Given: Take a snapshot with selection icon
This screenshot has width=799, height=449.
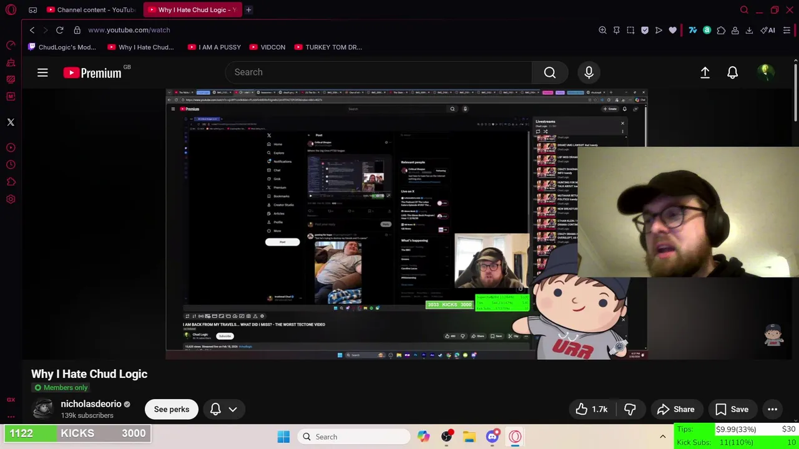Looking at the screenshot, I should point(630,30).
